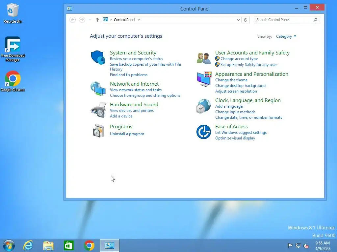The image size is (337, 252).
Task: Click the Control Panel breadcrumb text
Action: click(124, 20)
